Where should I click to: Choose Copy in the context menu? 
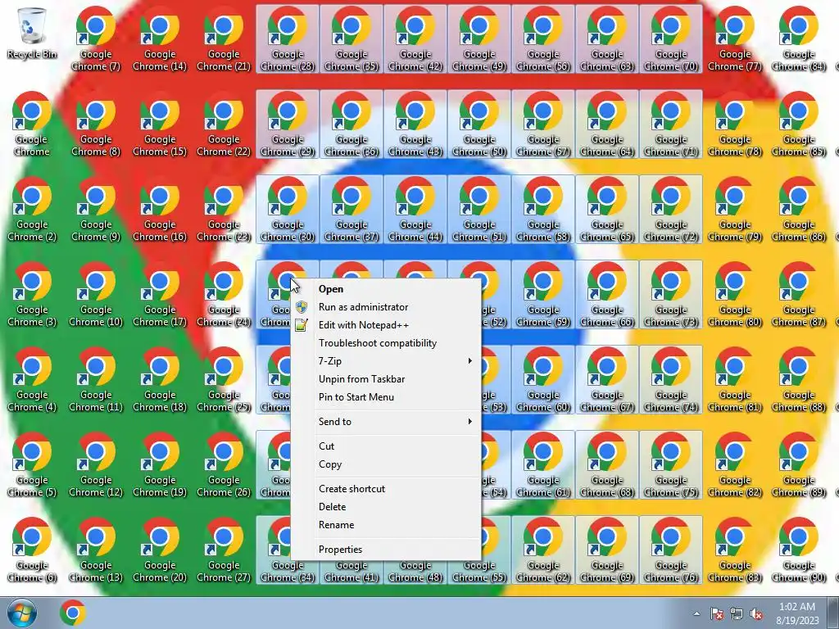(x=385, y=464)
